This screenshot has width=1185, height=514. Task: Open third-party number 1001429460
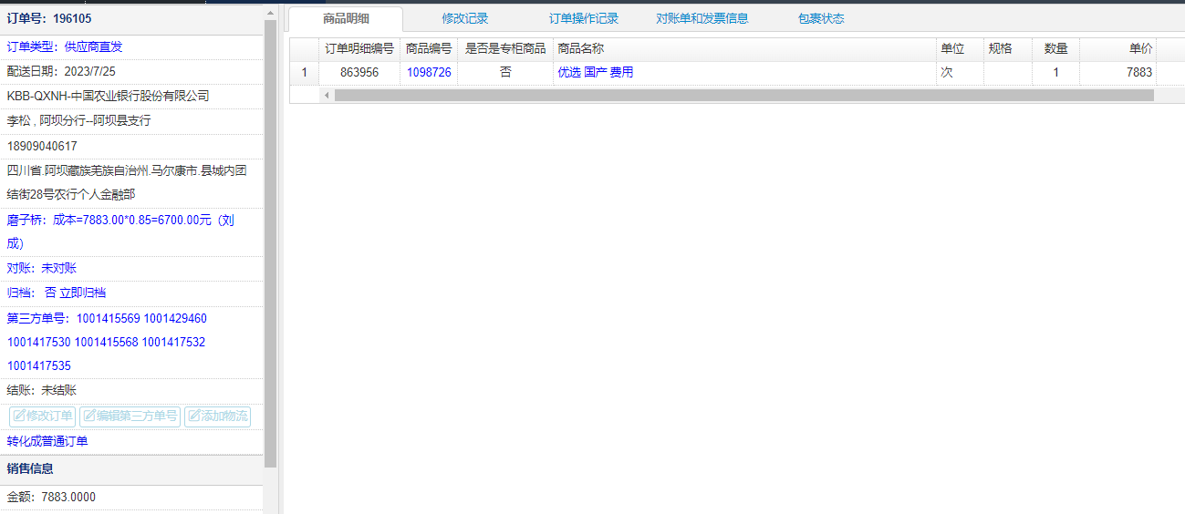[x=175, y=318]
